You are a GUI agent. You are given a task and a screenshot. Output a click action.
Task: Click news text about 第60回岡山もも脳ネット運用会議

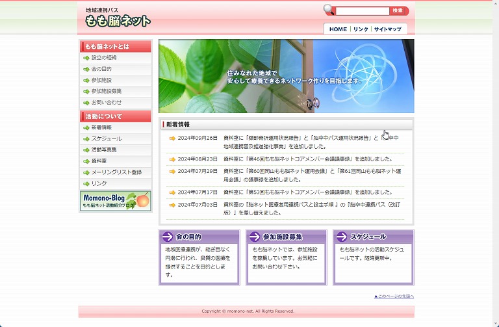[x=313, y=176]
